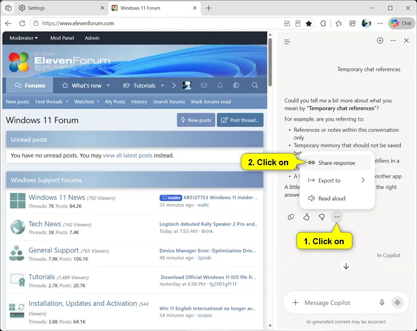Give the response a thumbs up
The width and height of the screenshot is (417, 331).
point(306,217)
